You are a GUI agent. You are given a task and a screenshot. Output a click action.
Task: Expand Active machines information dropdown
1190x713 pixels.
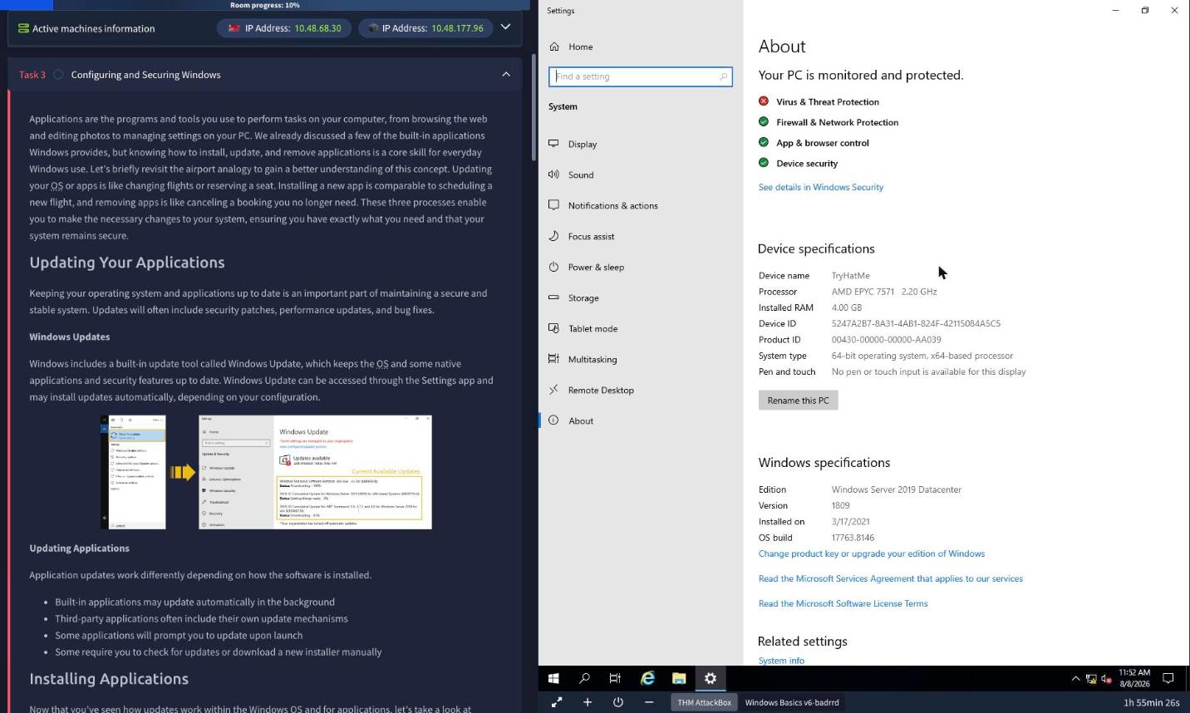tap(505, 27)
